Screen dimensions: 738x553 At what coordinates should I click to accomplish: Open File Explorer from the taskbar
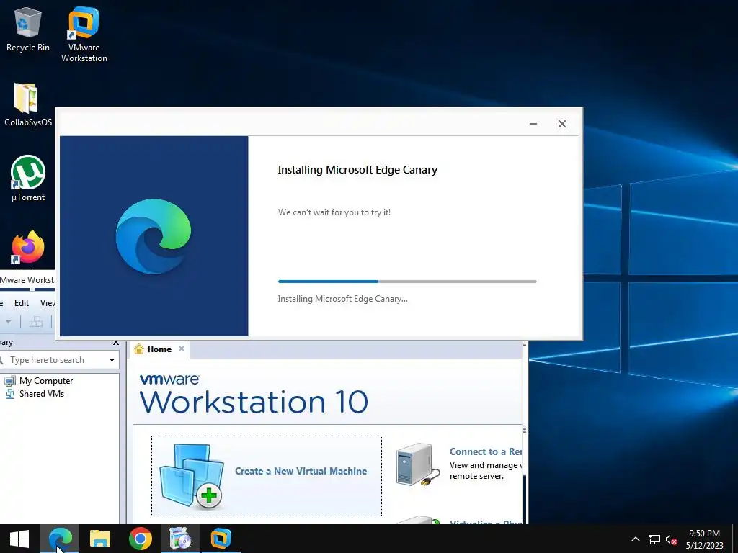click(x=99, y=539)
